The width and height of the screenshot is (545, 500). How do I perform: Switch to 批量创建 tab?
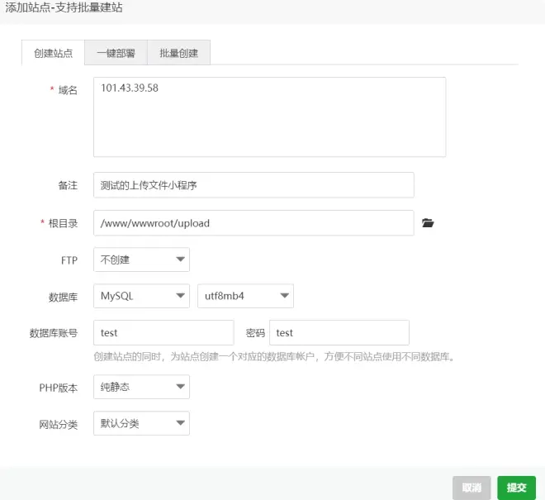178,53
